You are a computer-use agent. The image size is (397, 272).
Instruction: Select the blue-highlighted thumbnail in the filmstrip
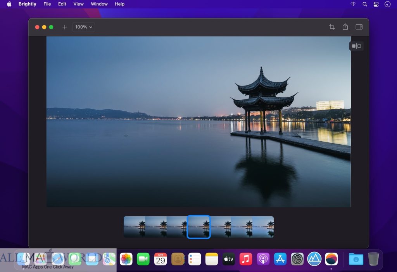[x=199, y=227]
